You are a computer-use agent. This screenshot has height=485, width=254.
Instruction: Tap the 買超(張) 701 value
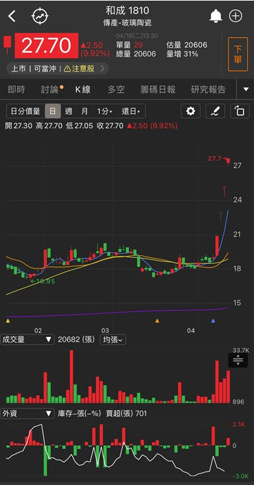point(126,413)
